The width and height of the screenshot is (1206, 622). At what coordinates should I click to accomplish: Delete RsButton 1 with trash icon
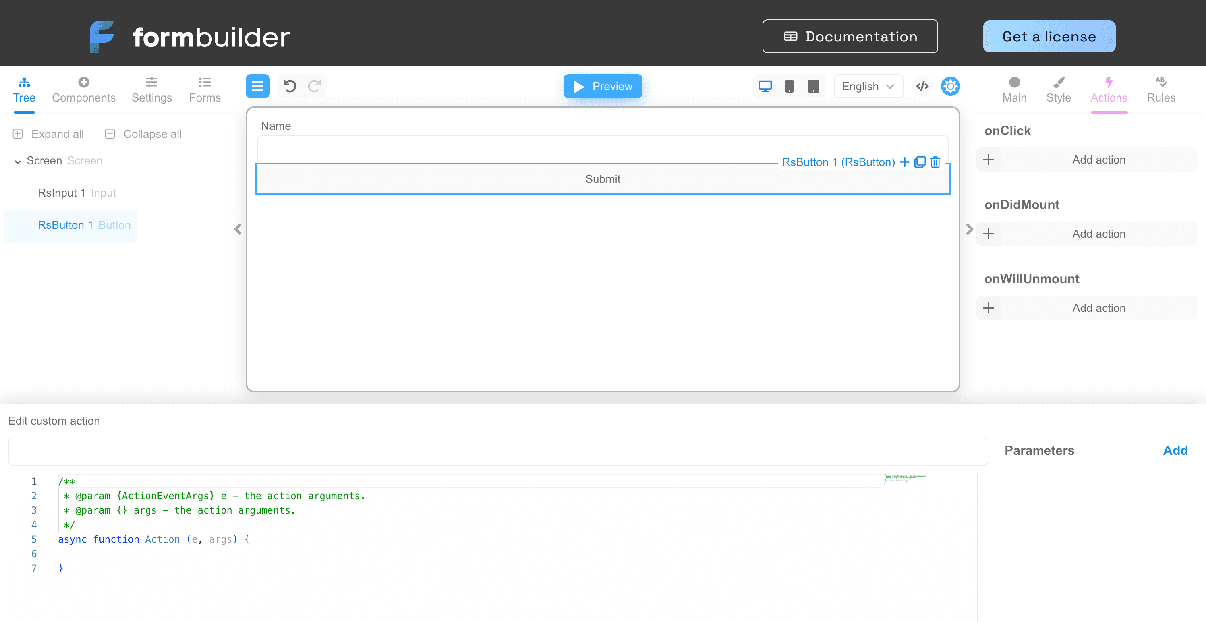tap(935, 162)
